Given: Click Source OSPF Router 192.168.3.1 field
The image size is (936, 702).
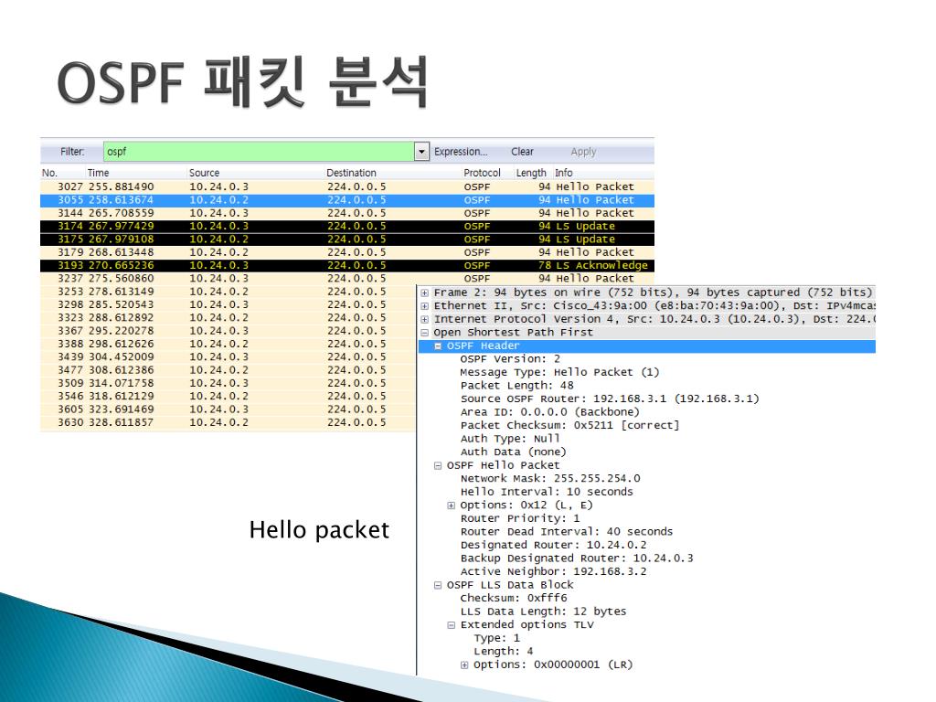Looking at the screenshot, I should pyautogui.click(x=610, y=399).
